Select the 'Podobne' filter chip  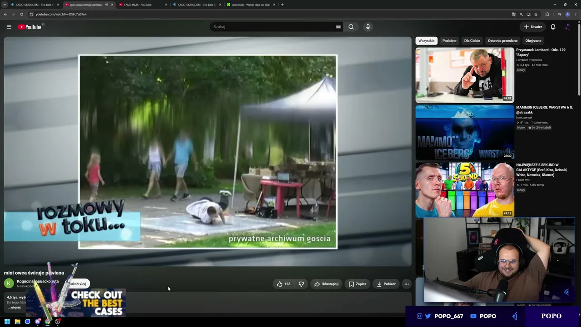tap(449, 41)
